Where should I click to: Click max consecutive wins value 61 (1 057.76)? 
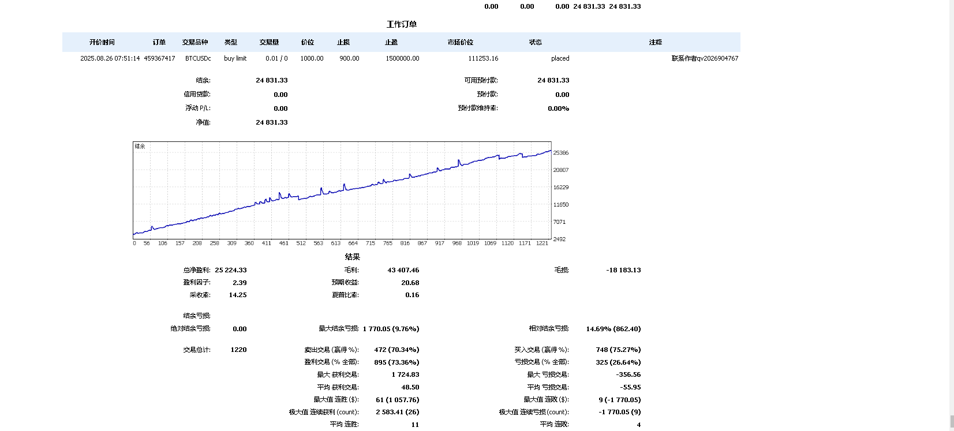point(398,400)
